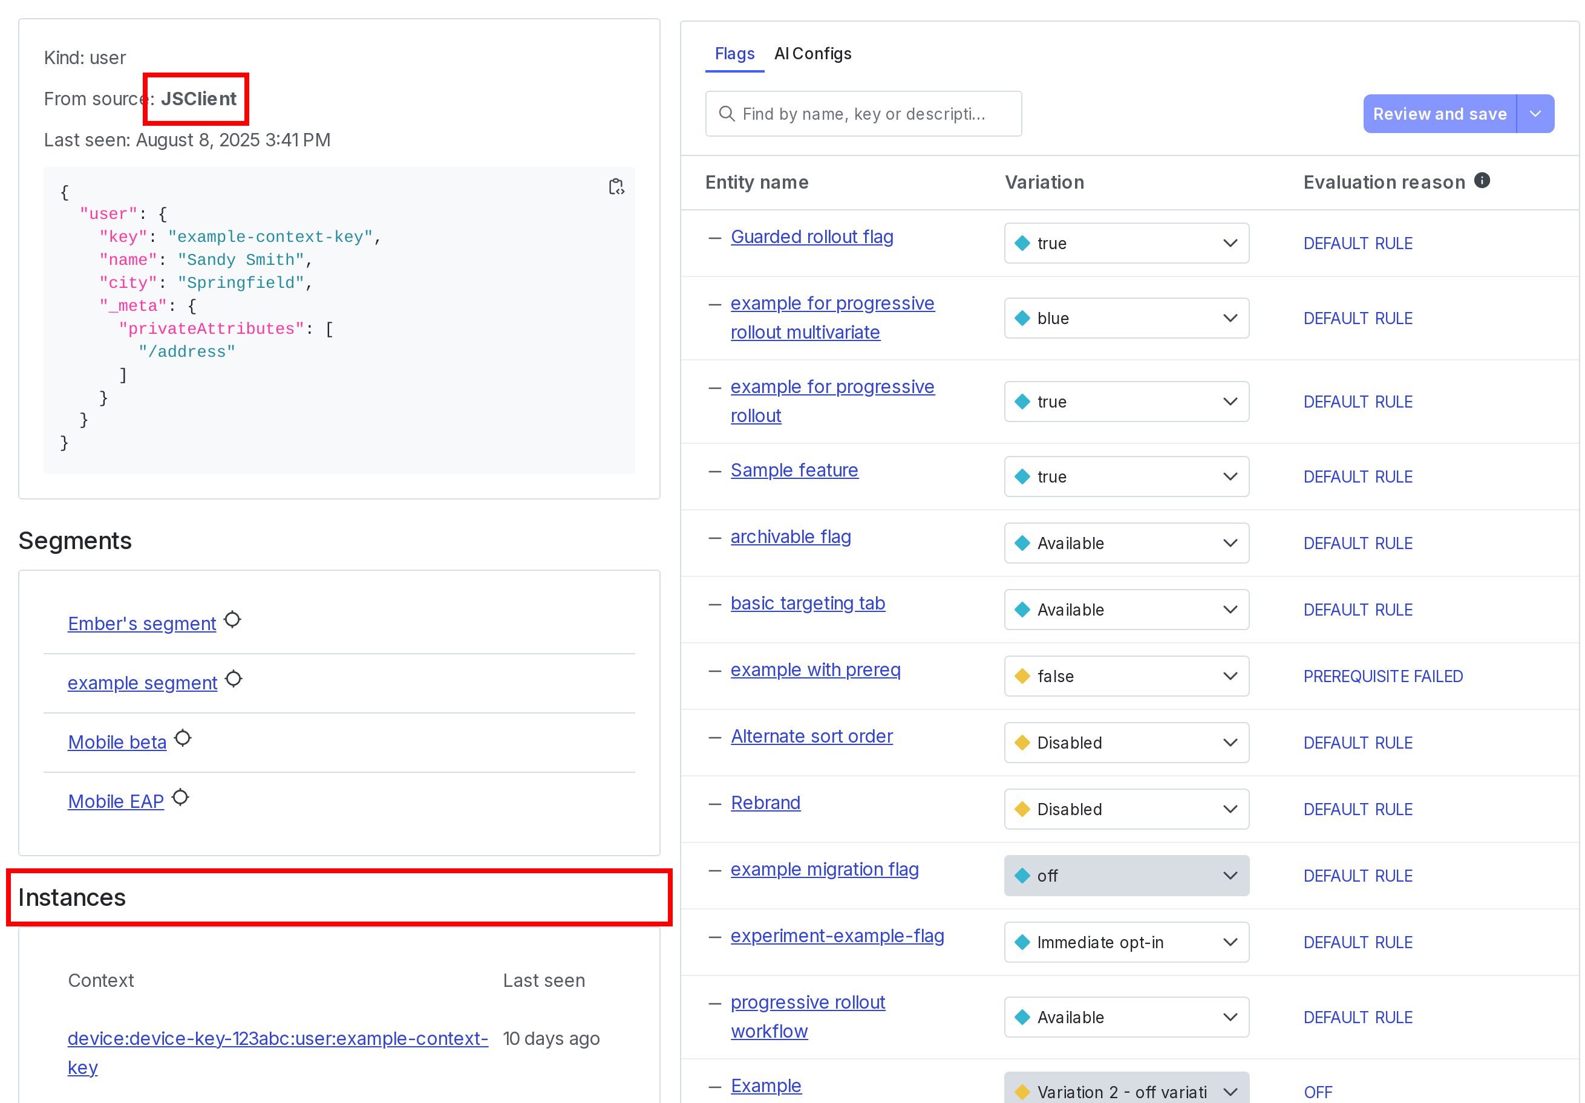Click the target icon beside Mobile beta

[183, 738]
